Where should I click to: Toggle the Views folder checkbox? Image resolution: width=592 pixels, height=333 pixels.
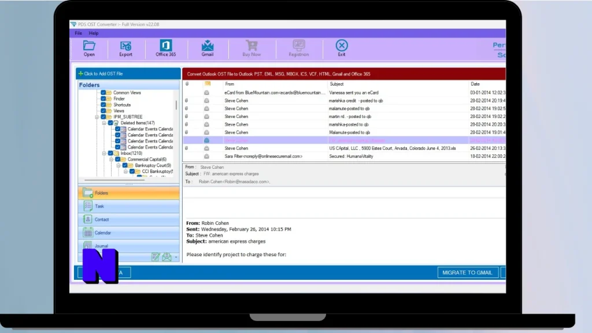[103, 110]
